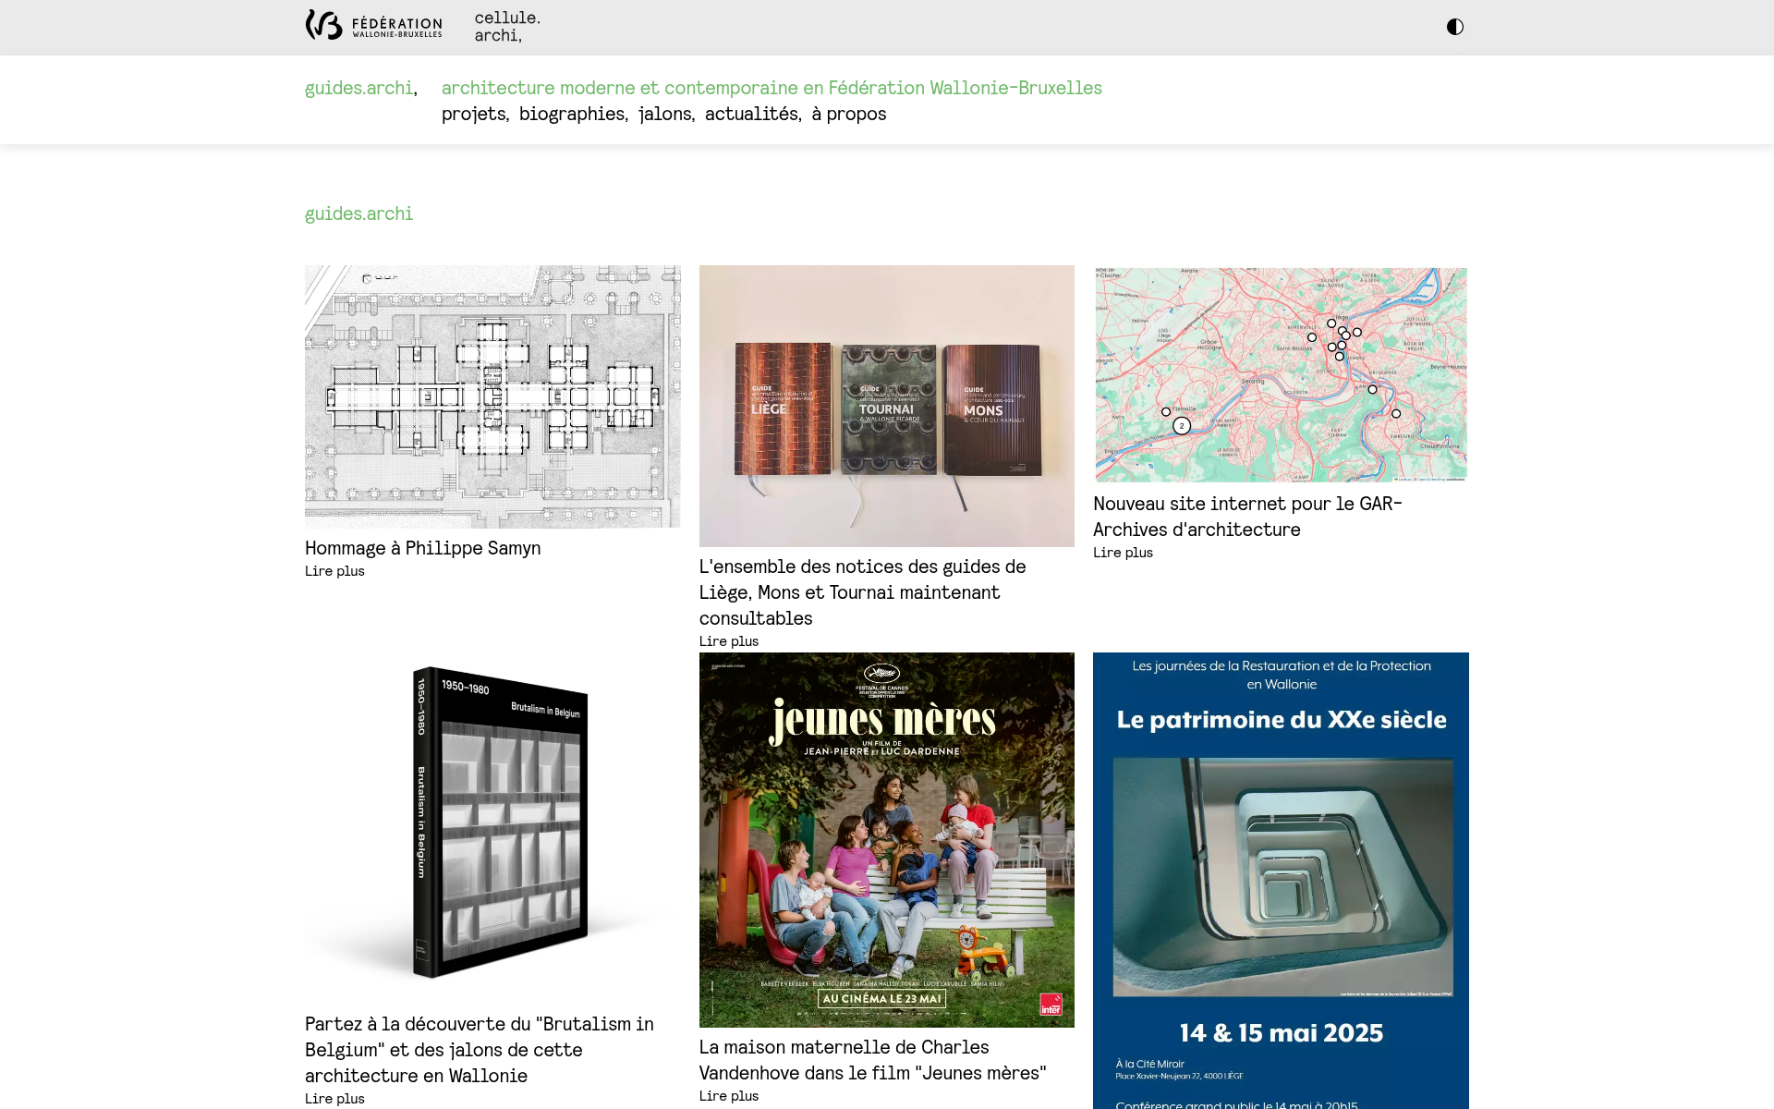1774x1109 pixels.
Task: Open Nouveau site internet pour le GAR article
Action: (1247, 517)
